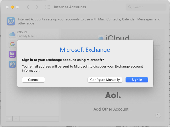Select the generic @ mail account icon in the sidebar list

(x=12, y=64)
